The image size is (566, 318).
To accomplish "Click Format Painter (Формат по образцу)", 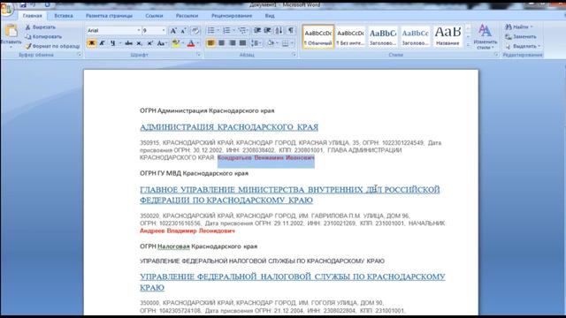I will point(52,46).
